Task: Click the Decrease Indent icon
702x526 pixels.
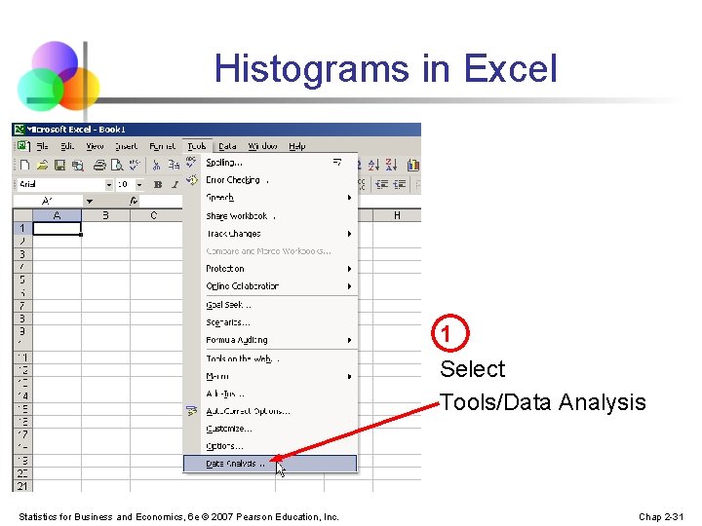Action: [381, 184]
